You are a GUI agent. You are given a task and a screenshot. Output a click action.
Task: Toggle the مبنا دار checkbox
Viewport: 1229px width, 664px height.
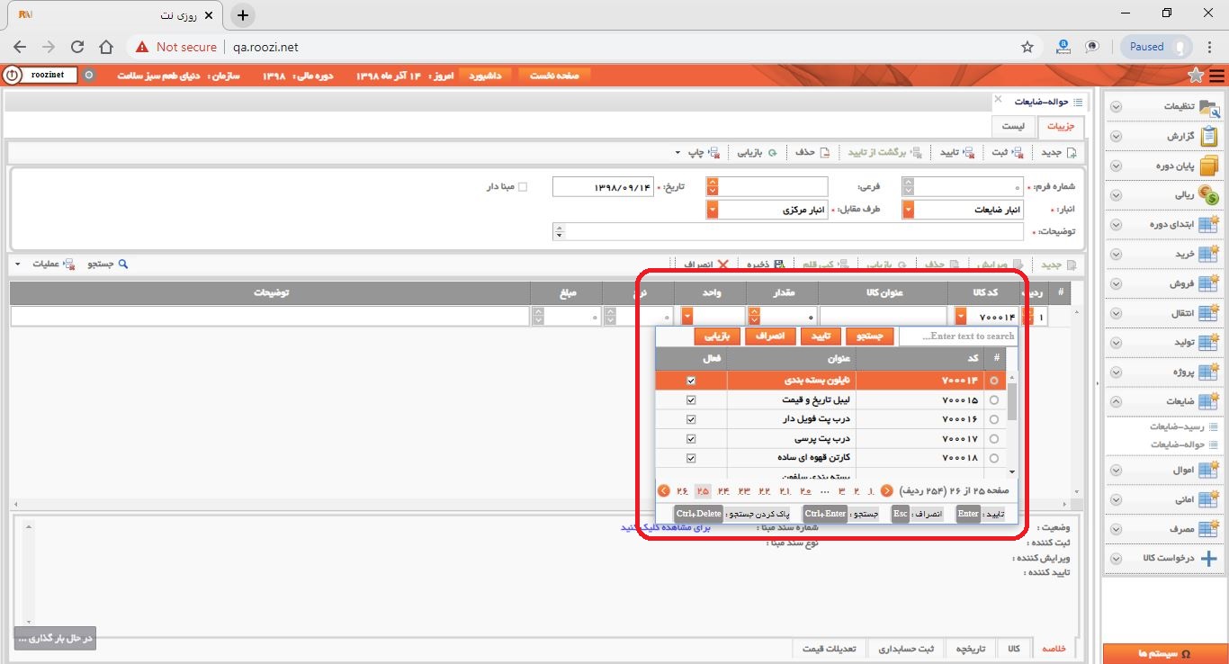click(523, 187)
